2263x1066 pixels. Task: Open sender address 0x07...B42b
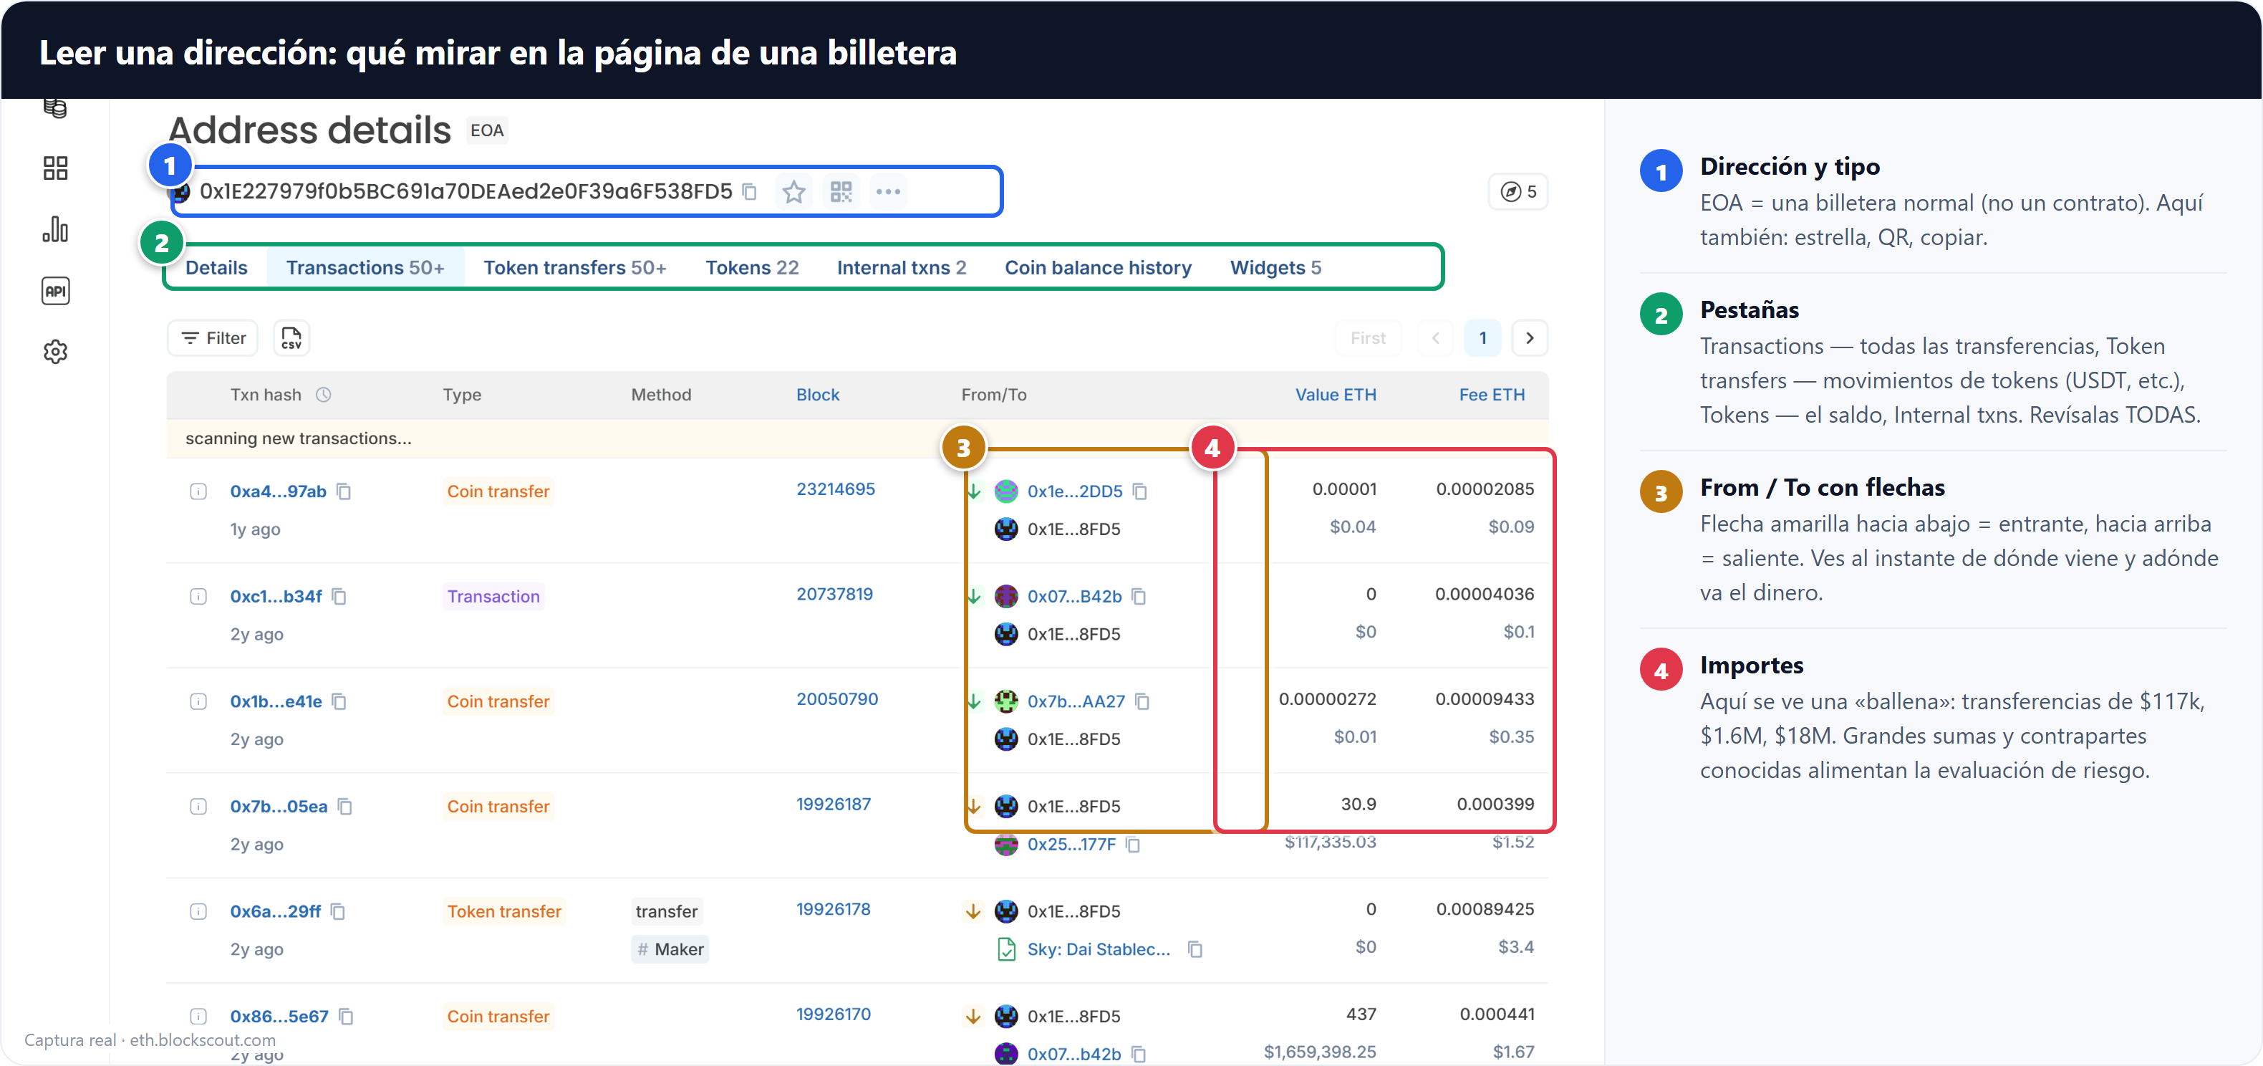(1074, 597)
